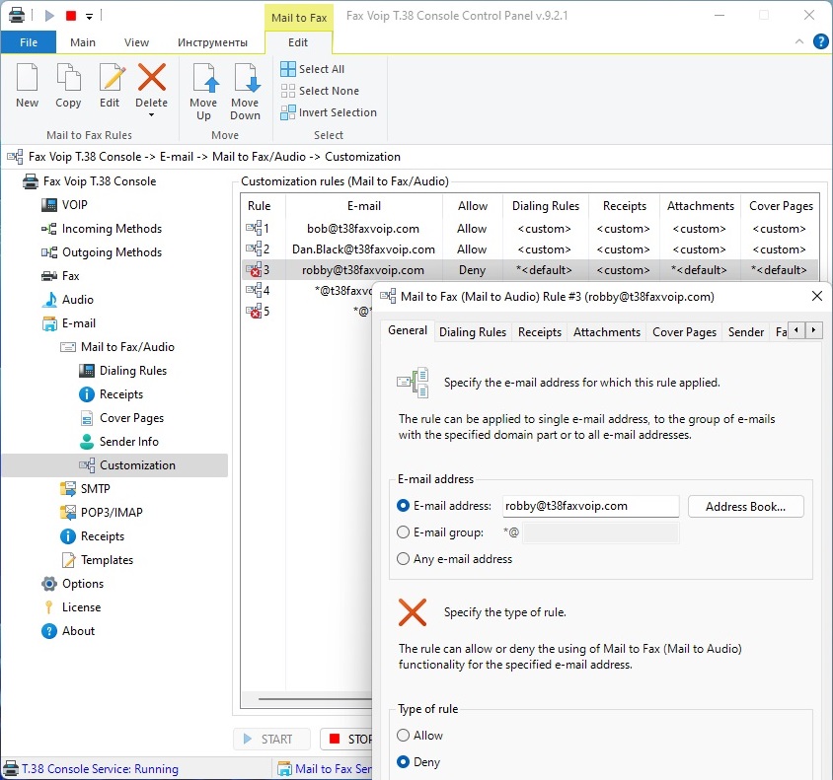This screenshot has height=780, width=833.
Task: Click the About question icon
Action: 49,631
